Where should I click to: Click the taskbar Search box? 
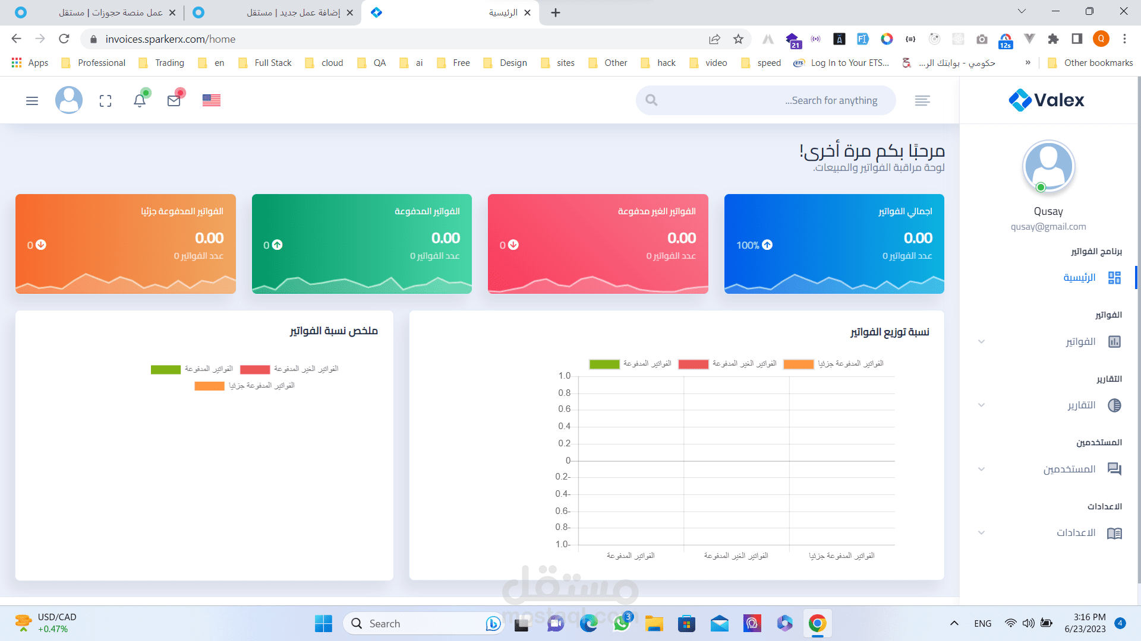[423, 623]
